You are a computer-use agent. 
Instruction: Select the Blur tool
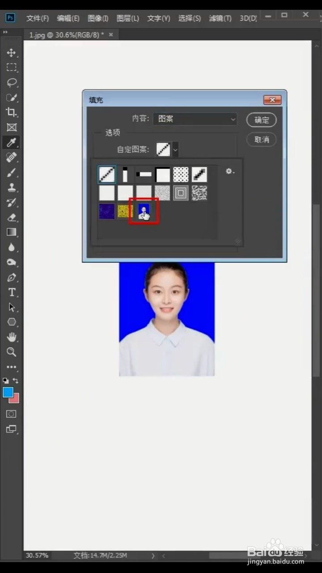click(11, 248)
